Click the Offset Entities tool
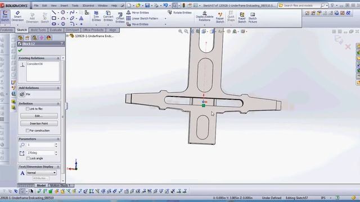 [120, 18]
